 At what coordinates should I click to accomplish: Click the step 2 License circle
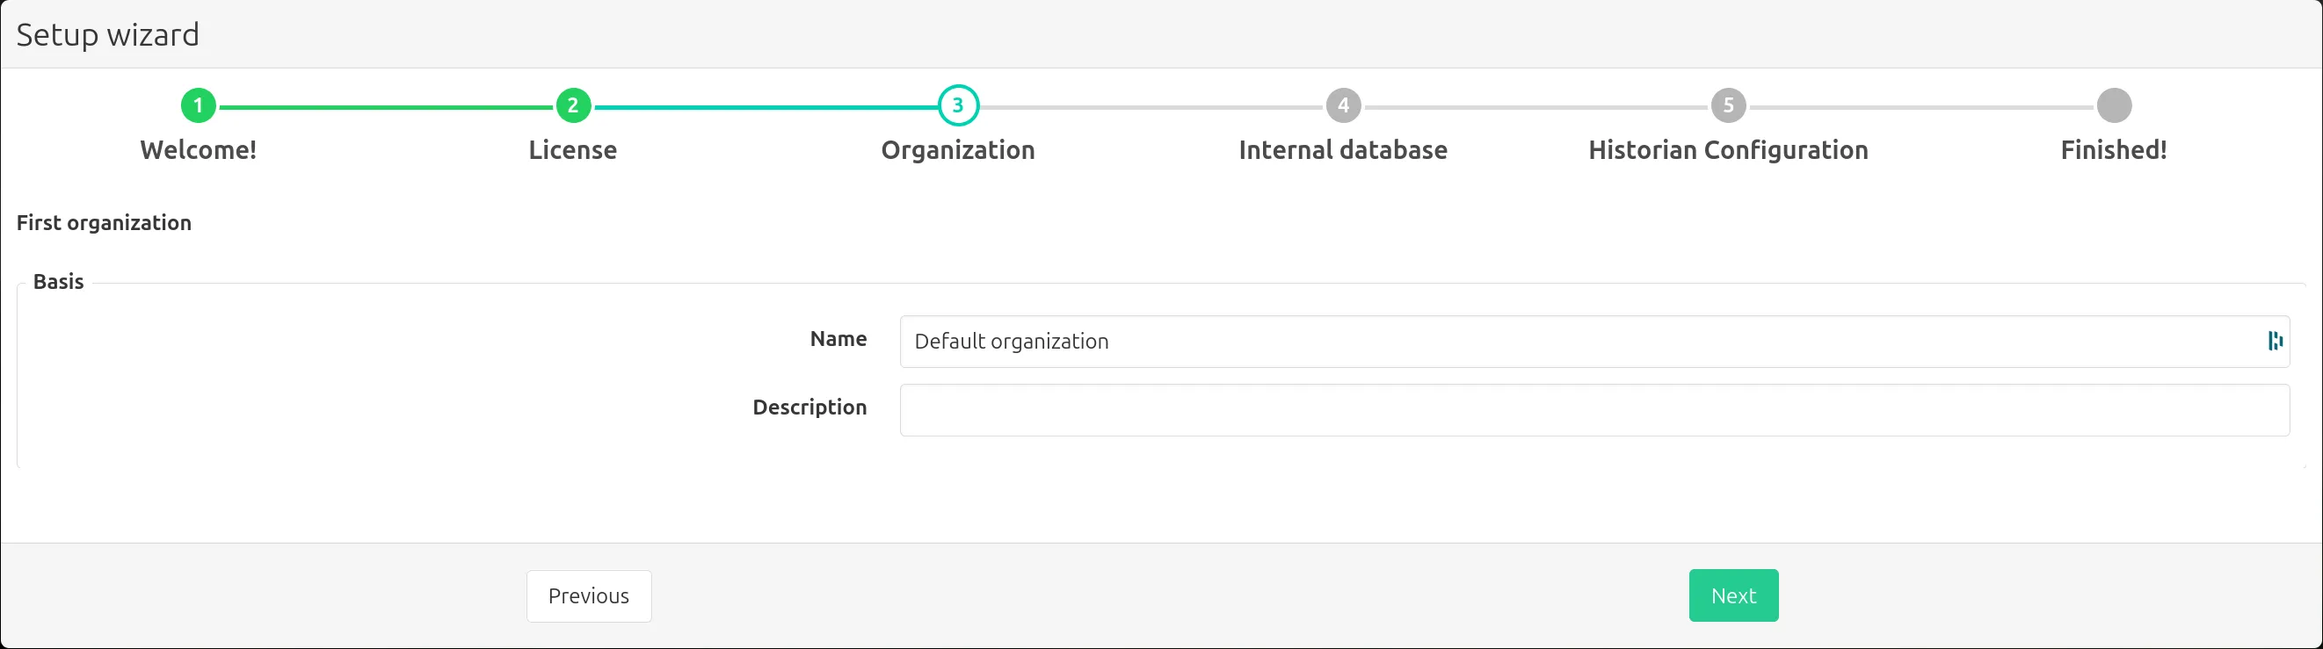click(x=573, y=105)
